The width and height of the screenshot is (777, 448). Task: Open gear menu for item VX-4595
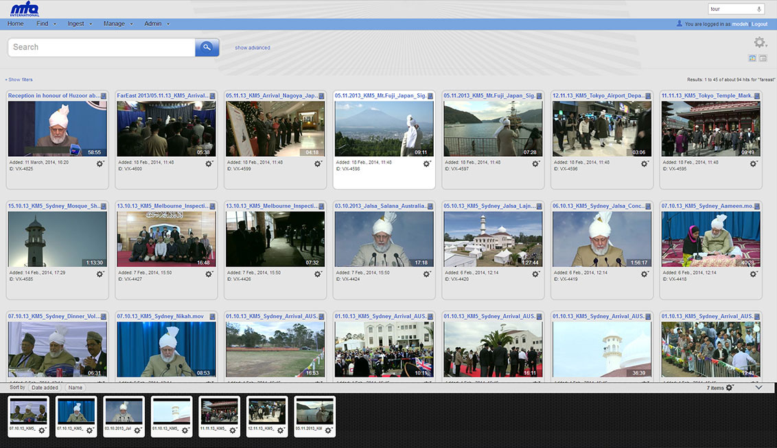click(754, 164)
